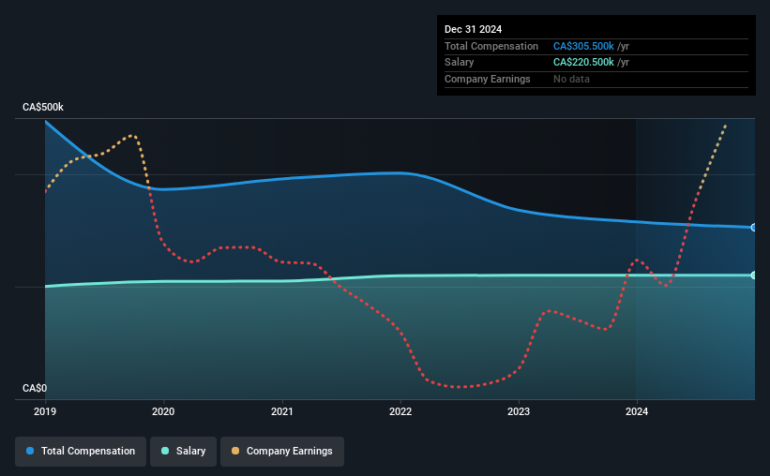Click the orange Company Earnings legend dot
The height and width of the screenshot is (476, 770).
[x=235, y=451]
